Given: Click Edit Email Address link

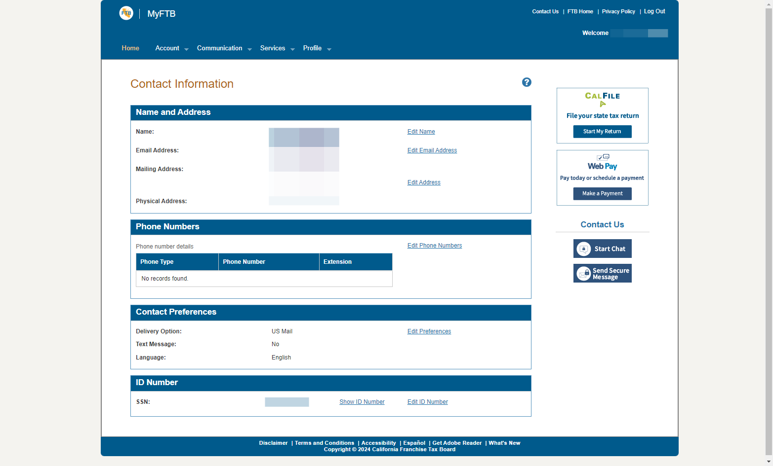Looking at the screenshot, I should click(432, 150).
